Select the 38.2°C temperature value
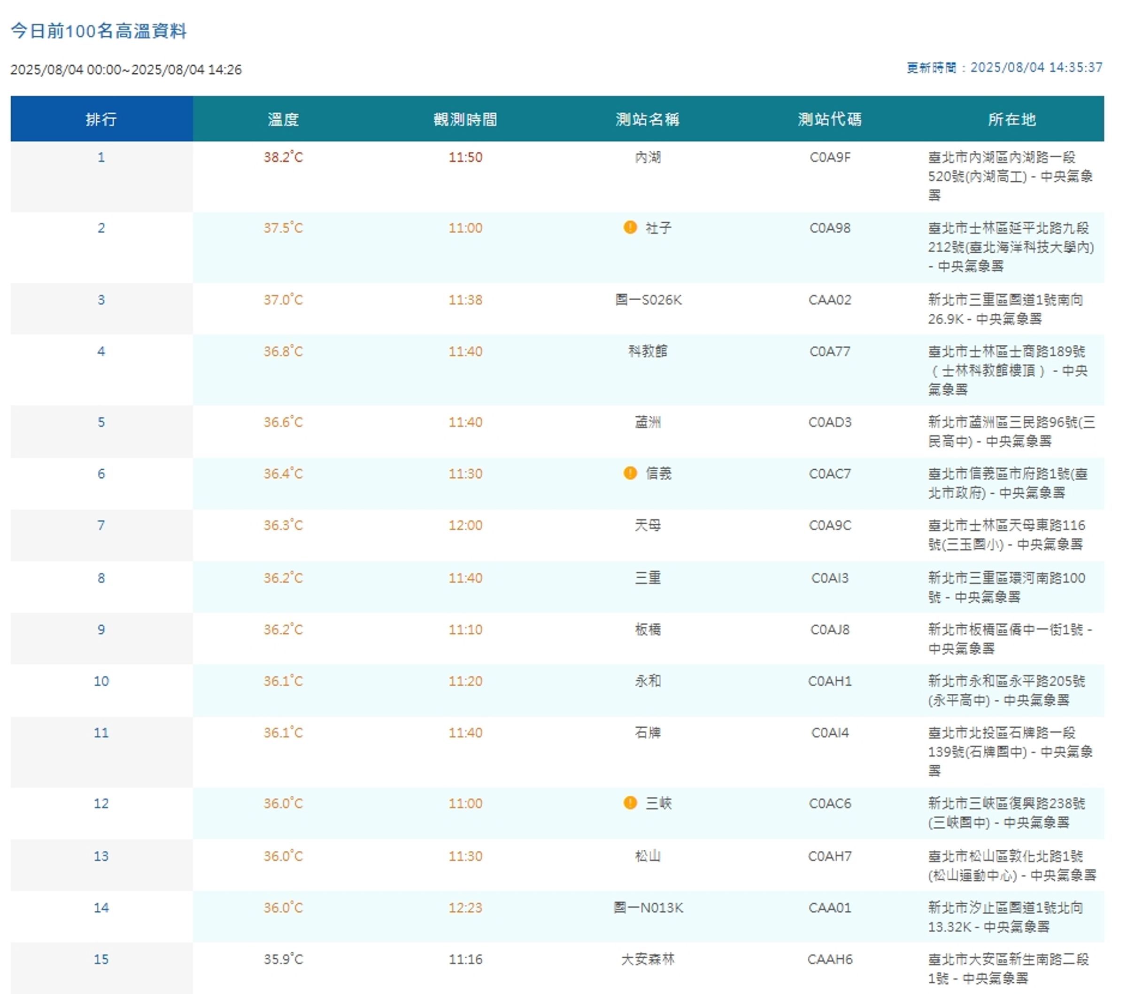The height and width of the screenshot is (994, 1127). (x=284, y=157)
